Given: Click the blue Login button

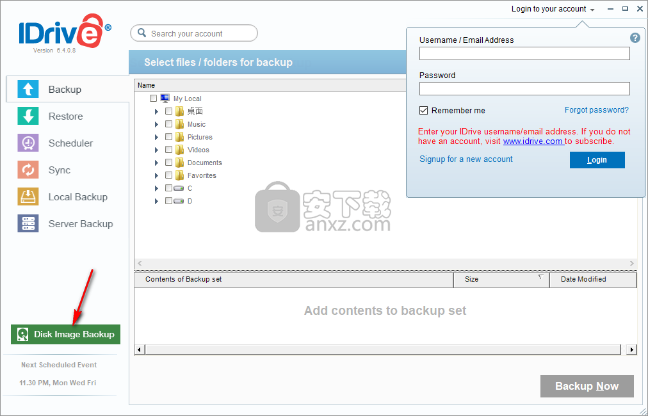Looking at the screenshot, I should (x=597, y=160).
